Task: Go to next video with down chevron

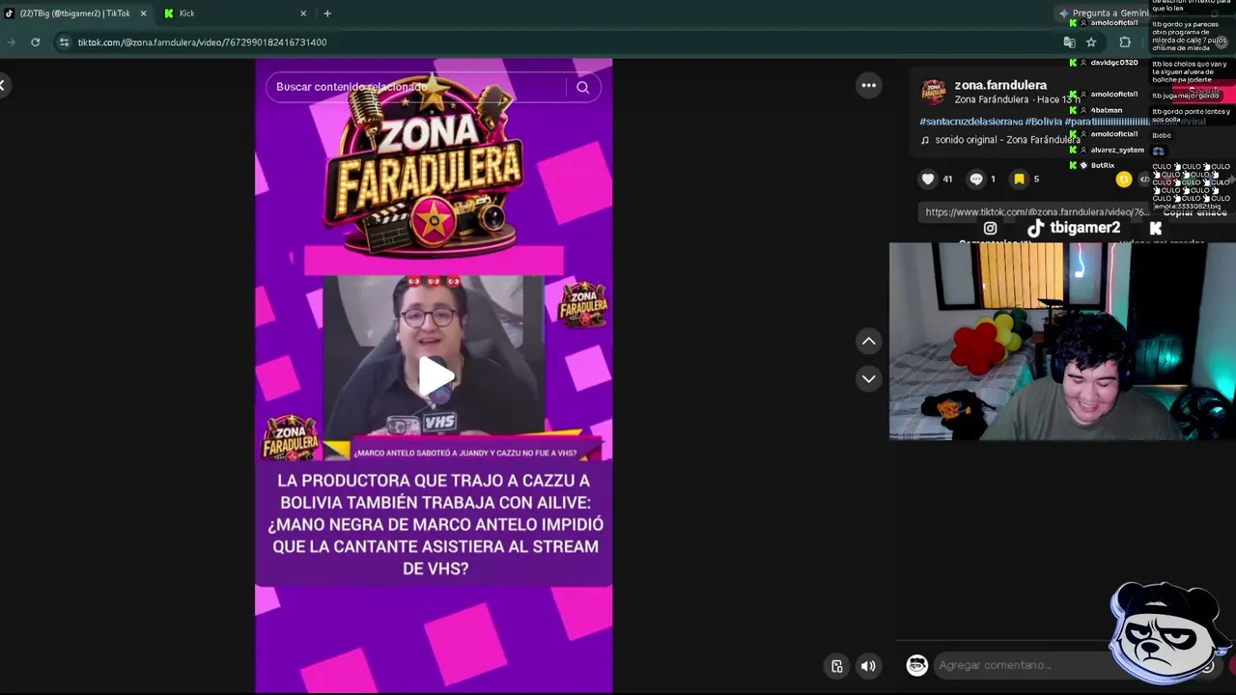Action: (869, 378)
